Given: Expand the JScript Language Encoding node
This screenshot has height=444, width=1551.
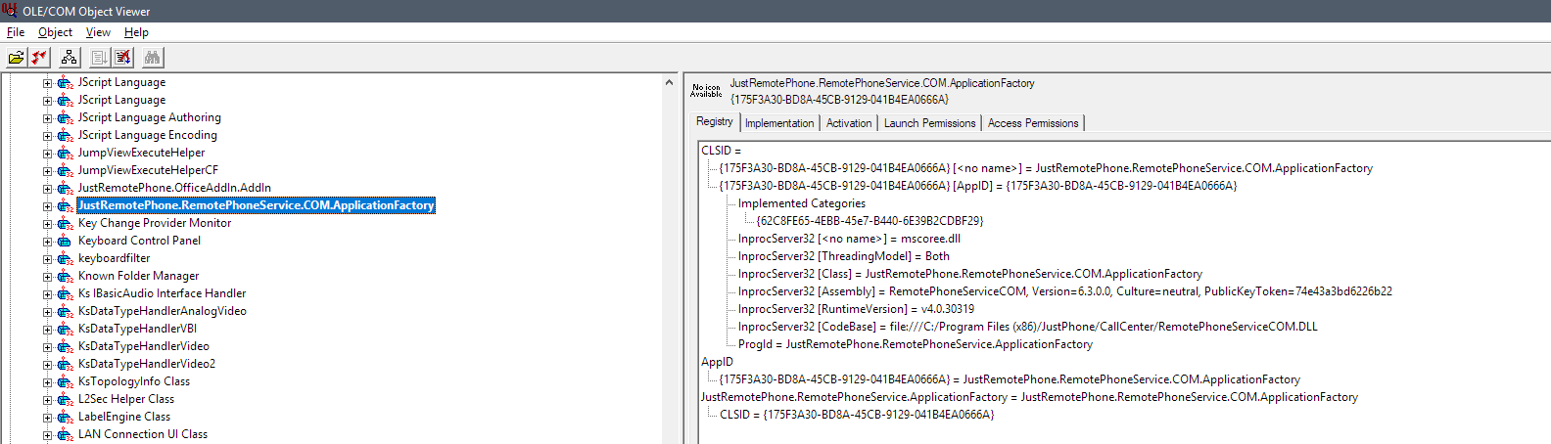Looking at the screenshot, I should point(47,136).
